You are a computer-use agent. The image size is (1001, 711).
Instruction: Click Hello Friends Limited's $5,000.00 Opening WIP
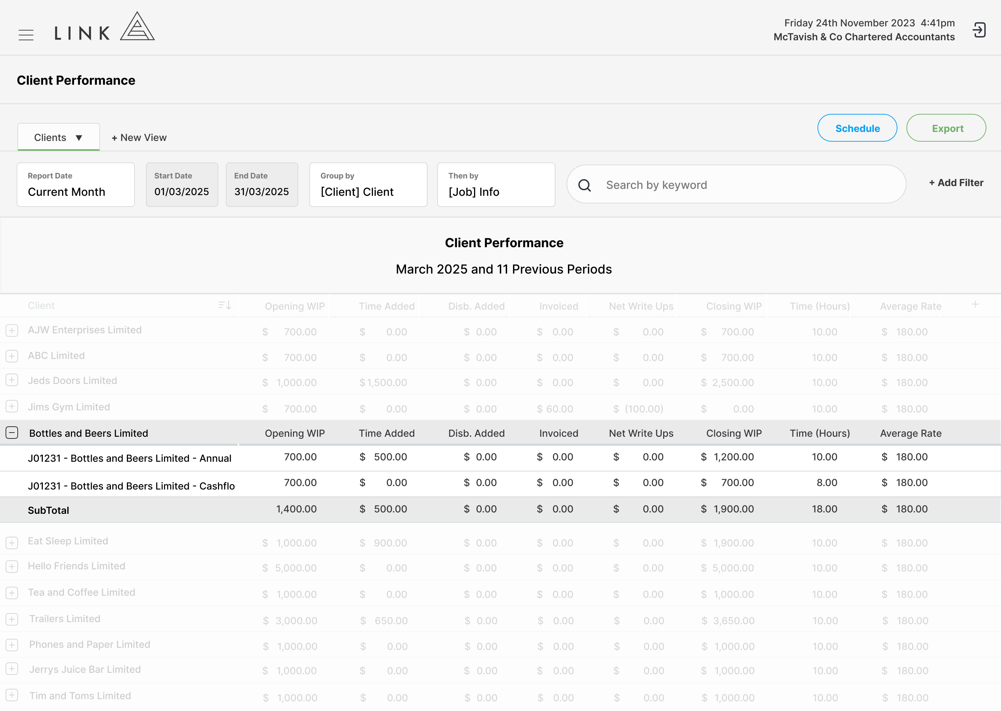[x=289, y=568]
